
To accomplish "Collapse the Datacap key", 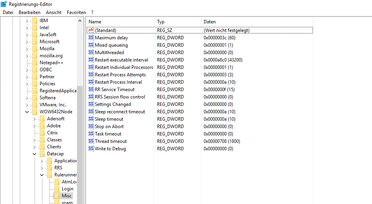I will 34,154.
